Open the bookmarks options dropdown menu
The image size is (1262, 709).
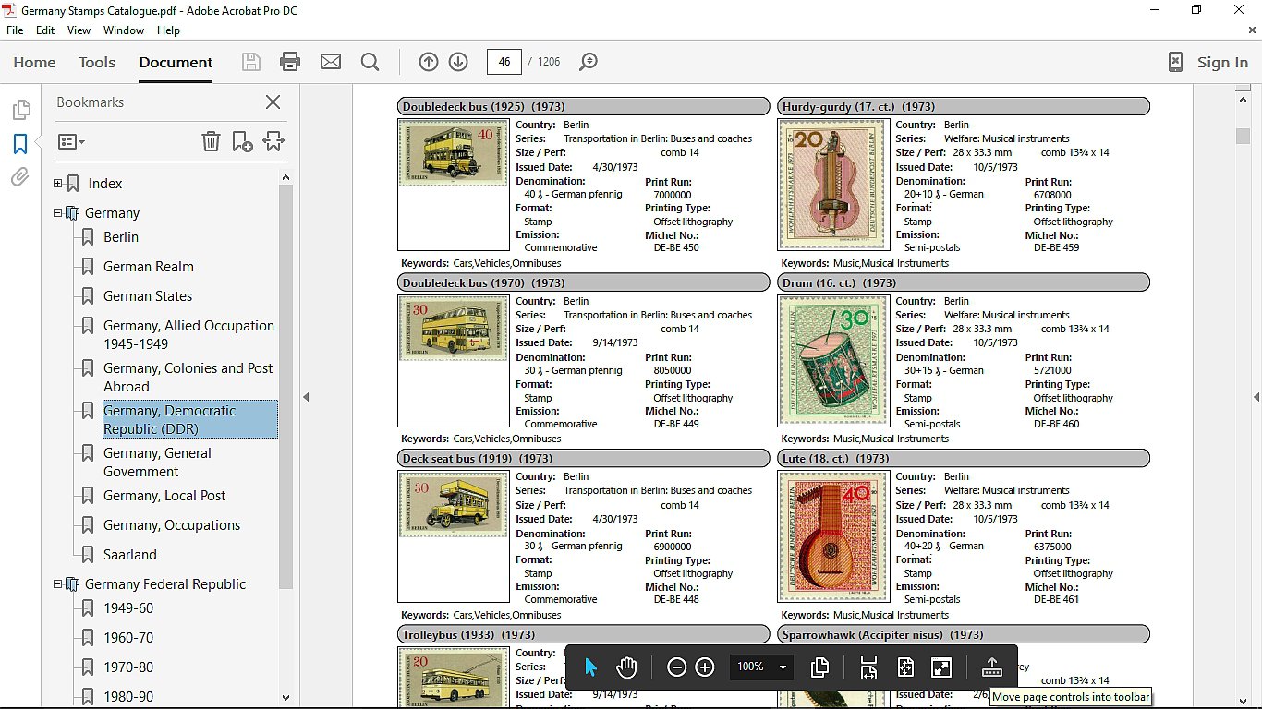71,142
